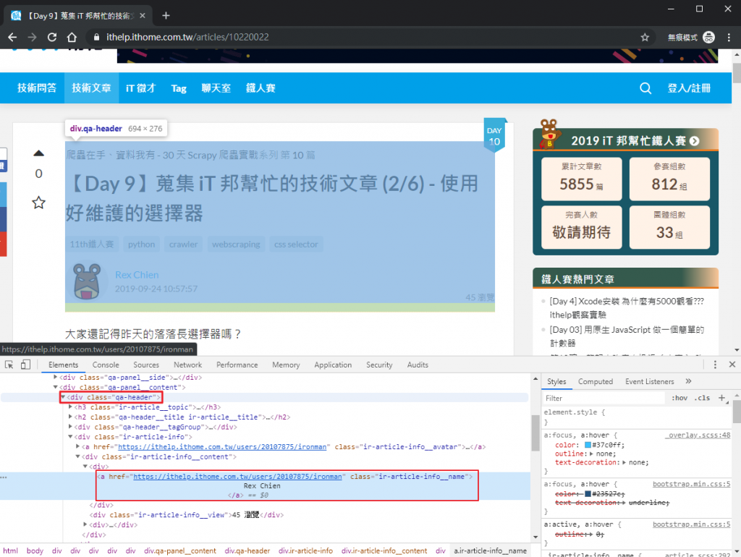The width and height of the screenshot is (741, 557).
Task: Click the python tag
Action: point(141,245)
